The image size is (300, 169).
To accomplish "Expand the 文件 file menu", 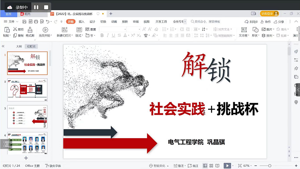I will pyautogui.click(x=11, y=22).
